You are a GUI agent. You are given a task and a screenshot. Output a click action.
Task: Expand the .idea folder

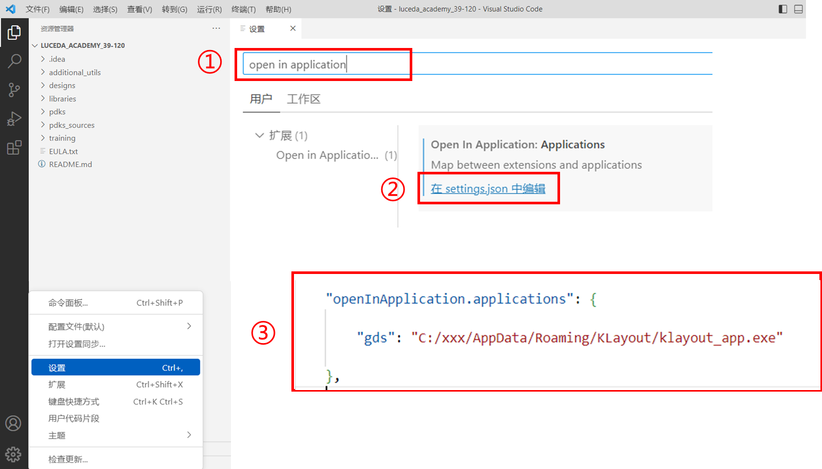(43, 59)
